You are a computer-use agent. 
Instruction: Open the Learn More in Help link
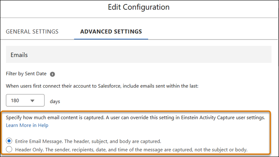tap(27, 125)
